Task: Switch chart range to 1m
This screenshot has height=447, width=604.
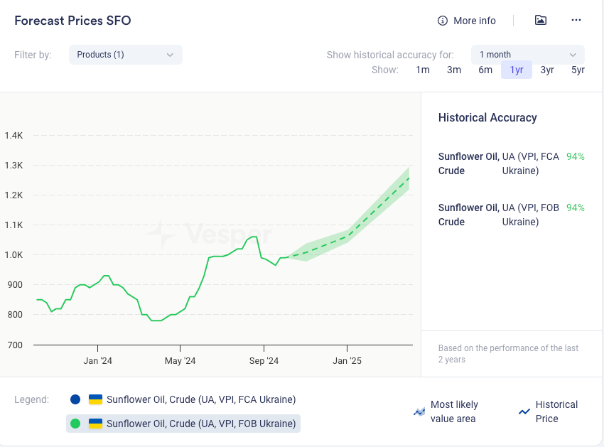Action: [x=423, y=70]
